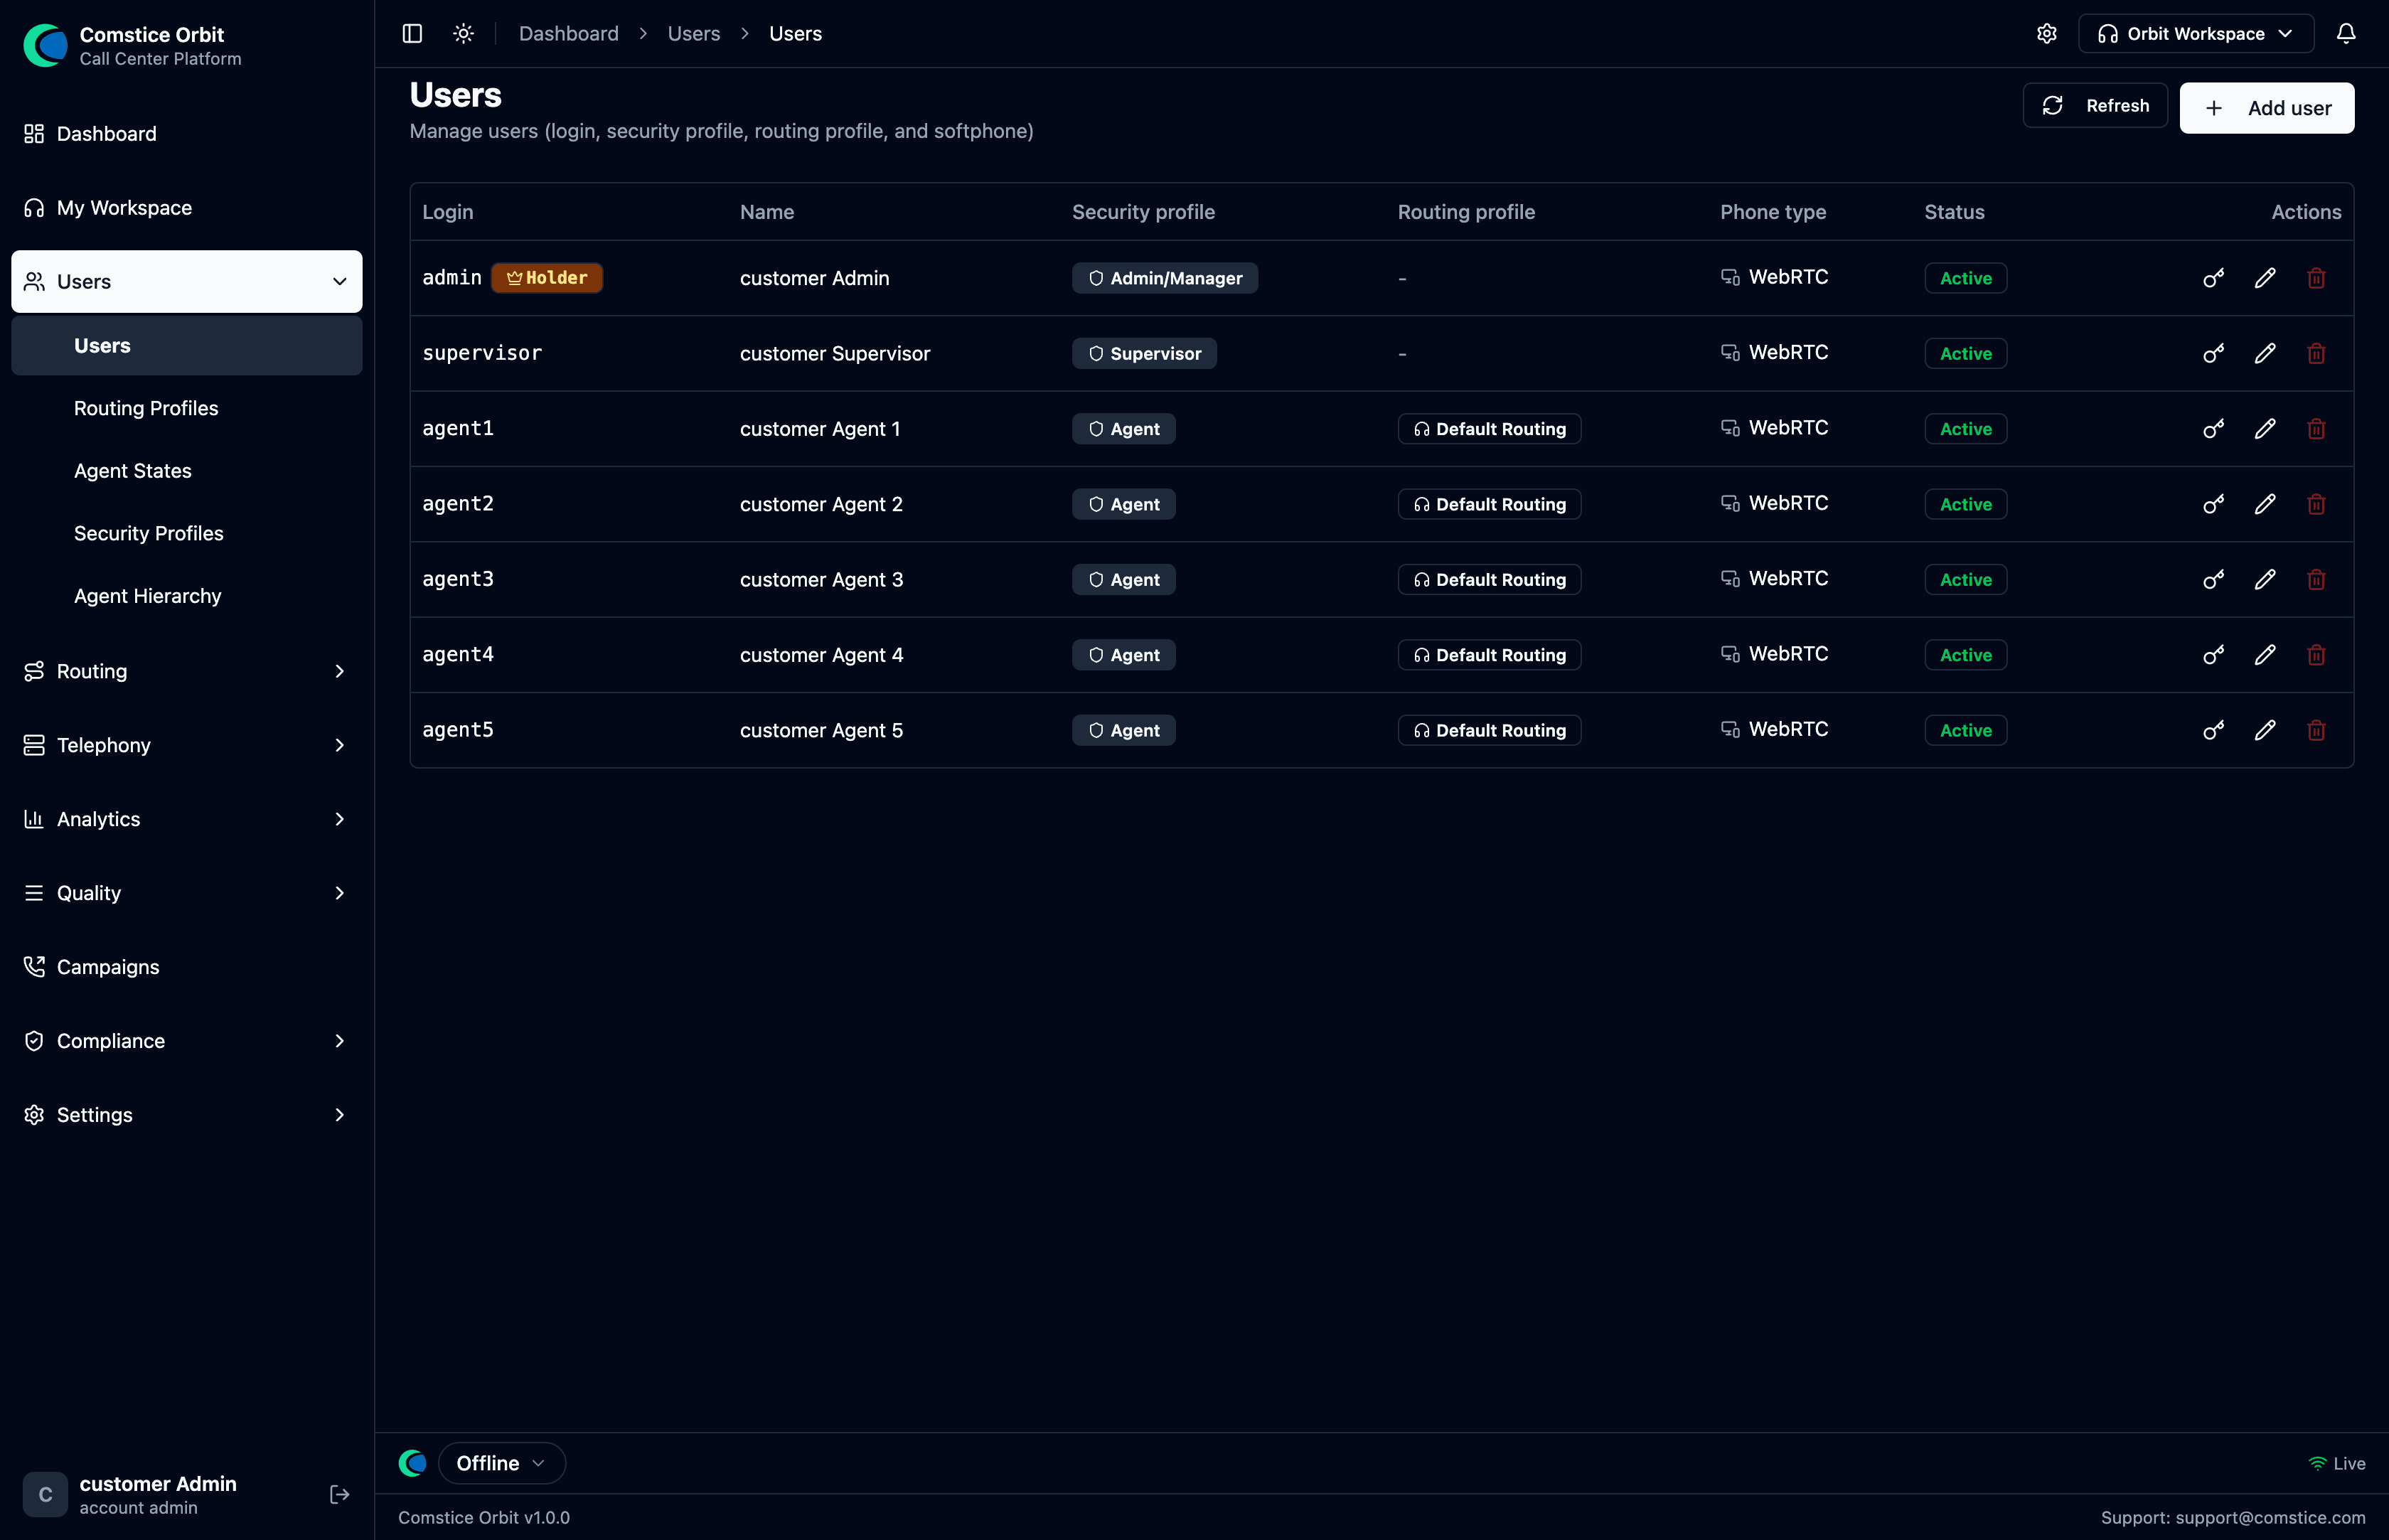Click Admin/Manager security profile badge
Image resolution: width=2389 pixels, height=1540 pixels.
click(1165, 278)
